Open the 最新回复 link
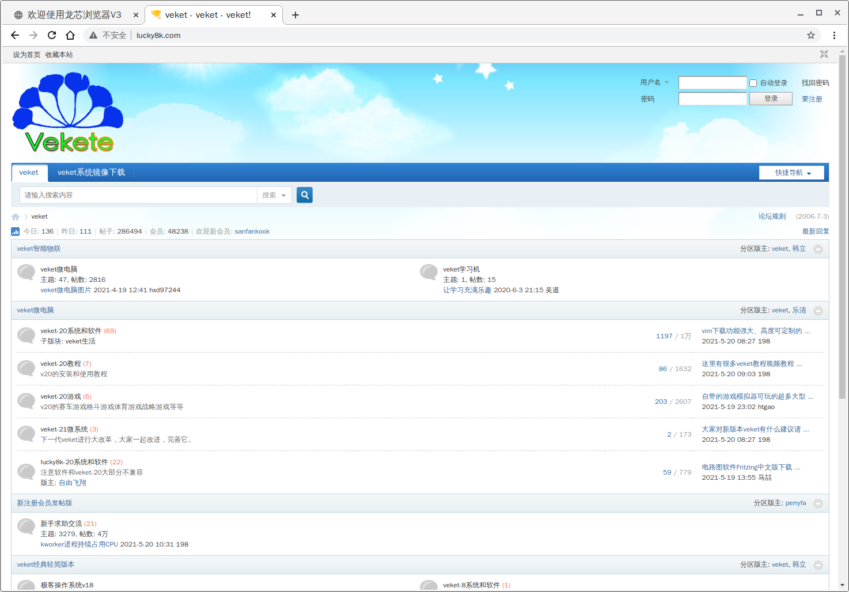849x592 pixels. (x=816, y=231)
